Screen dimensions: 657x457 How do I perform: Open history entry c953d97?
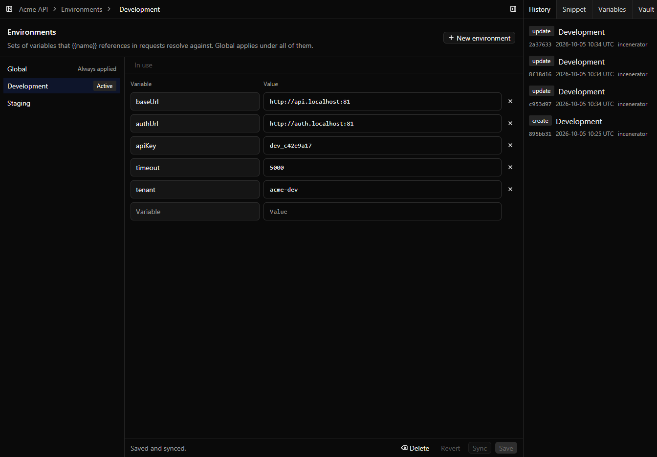[x=590, y=97]
